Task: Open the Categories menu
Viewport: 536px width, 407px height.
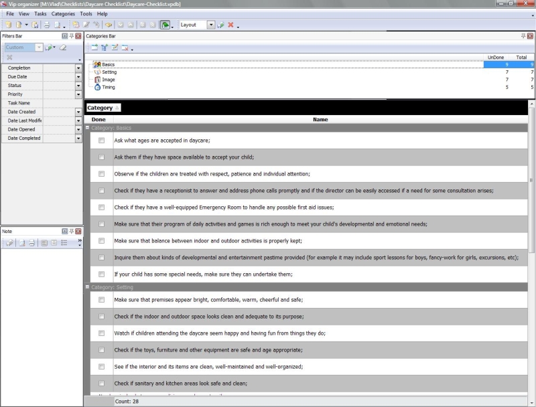Action: tap(63, 13)
